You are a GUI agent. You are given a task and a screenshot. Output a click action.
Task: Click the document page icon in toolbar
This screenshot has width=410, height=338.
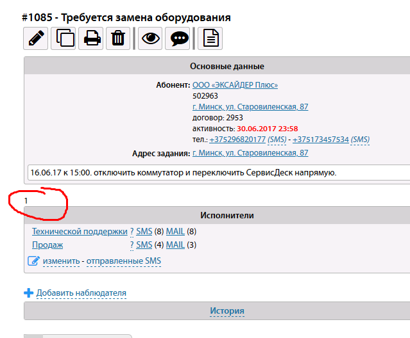click(x=210, y=38)
